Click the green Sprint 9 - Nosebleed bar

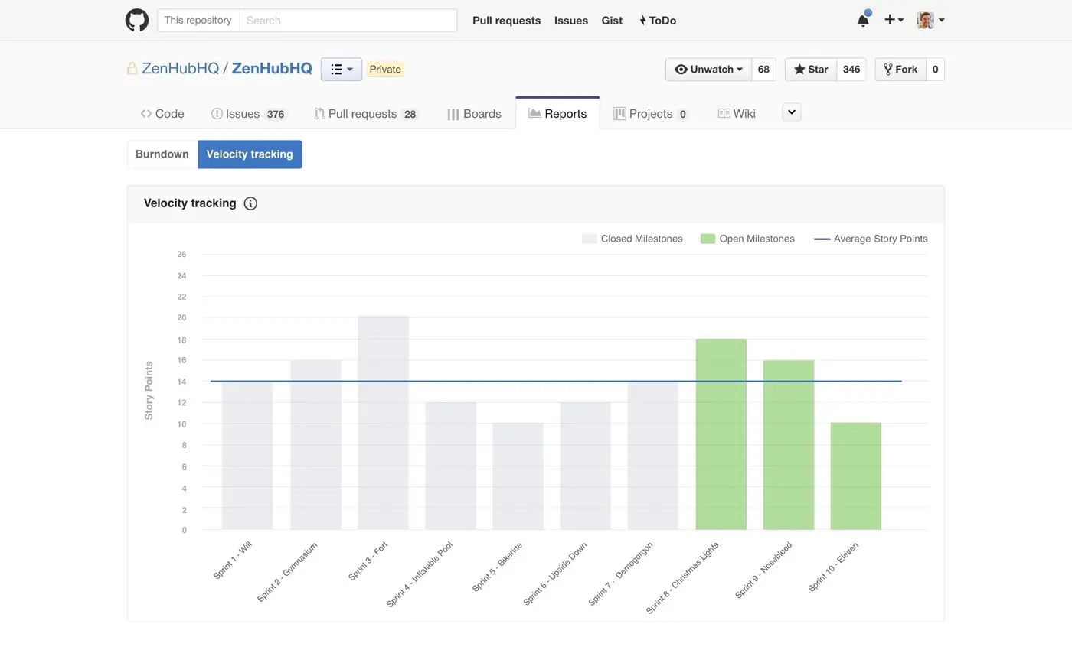[789, 445]
